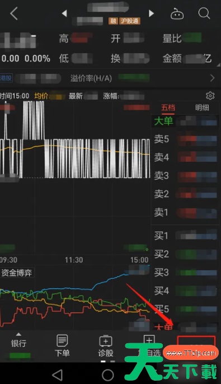
Task: Tap the 融 margin tag
Action: pyautogui.click(x=113, y=21)
